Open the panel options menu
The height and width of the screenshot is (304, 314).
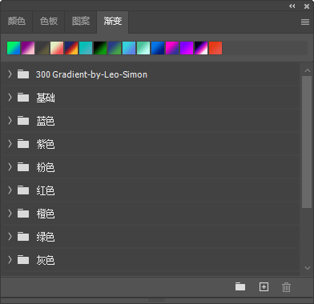coord(305,22)
